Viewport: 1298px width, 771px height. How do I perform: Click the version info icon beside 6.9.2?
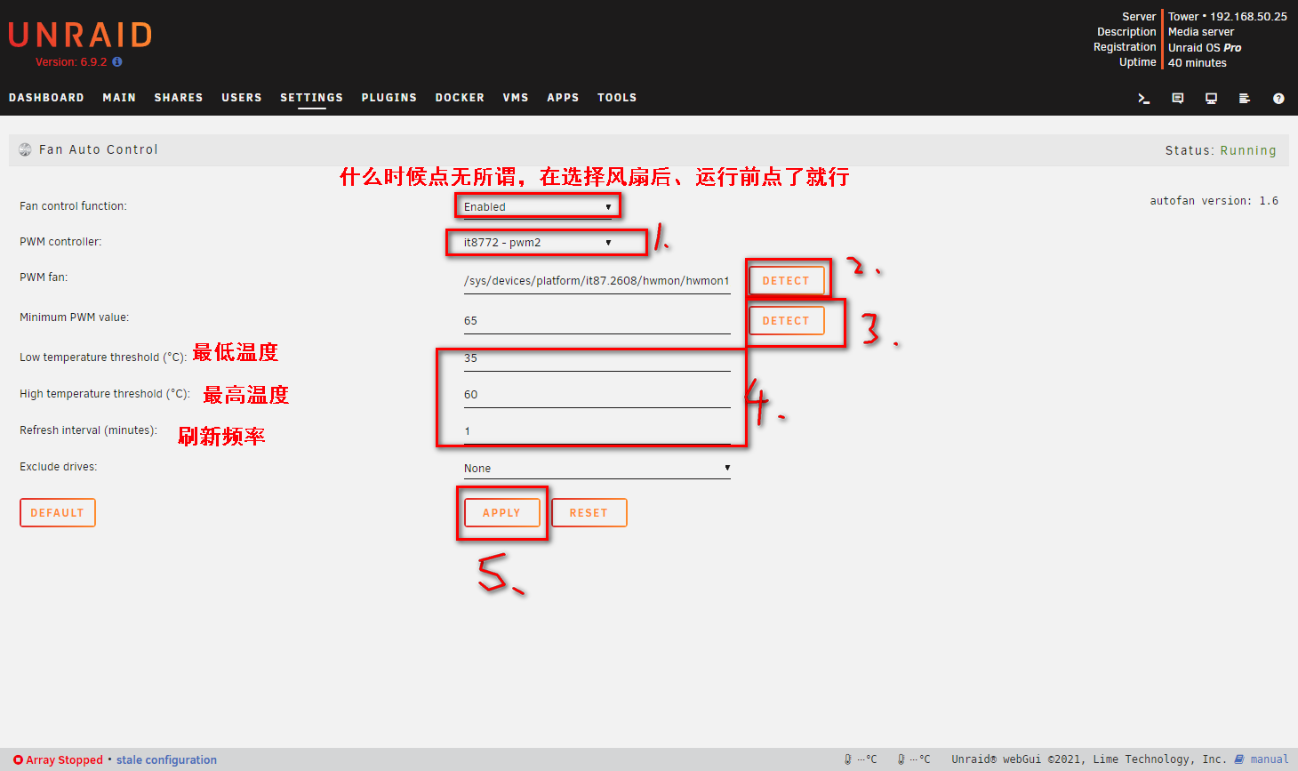pos(117,62)
